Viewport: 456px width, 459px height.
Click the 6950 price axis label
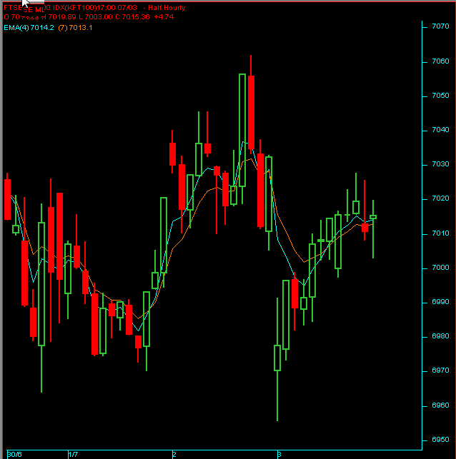tap(440, 440)
